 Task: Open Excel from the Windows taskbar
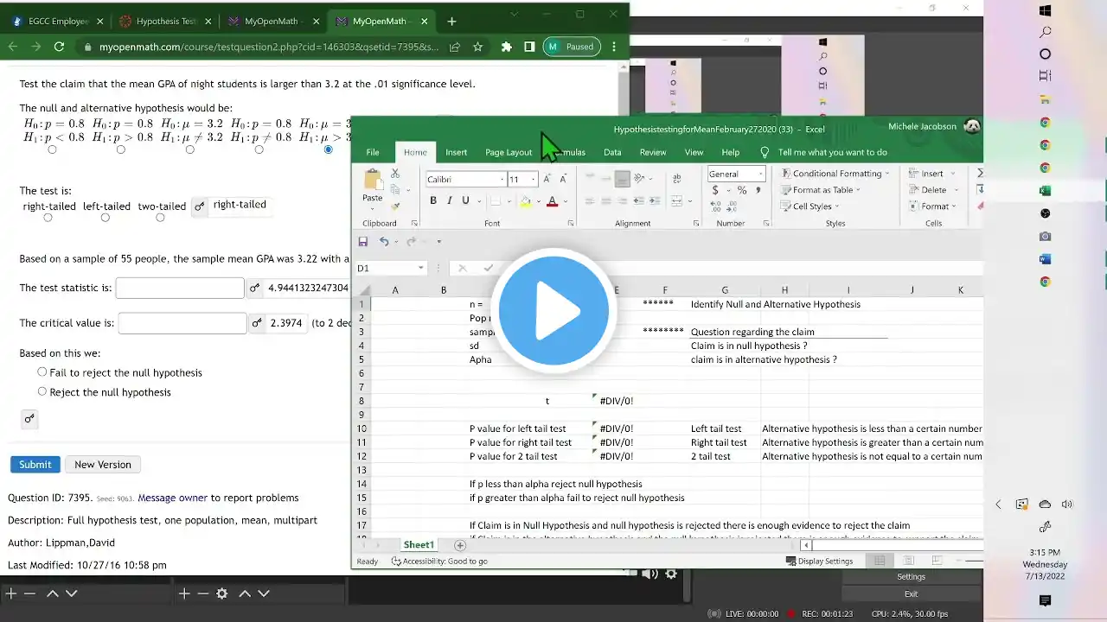[x=1045, y=190]
